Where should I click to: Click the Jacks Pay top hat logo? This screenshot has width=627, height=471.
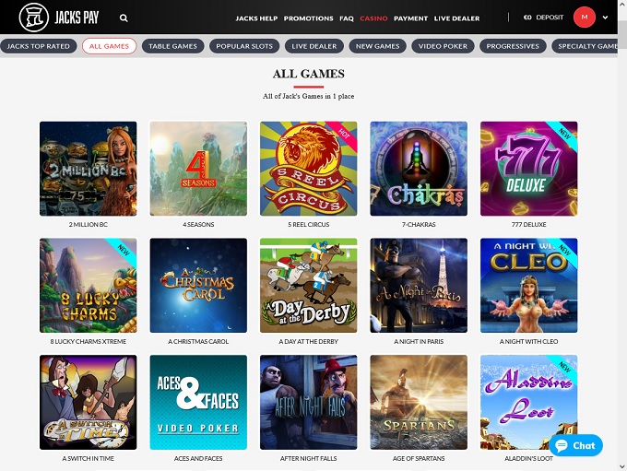[x=34, y=18]
